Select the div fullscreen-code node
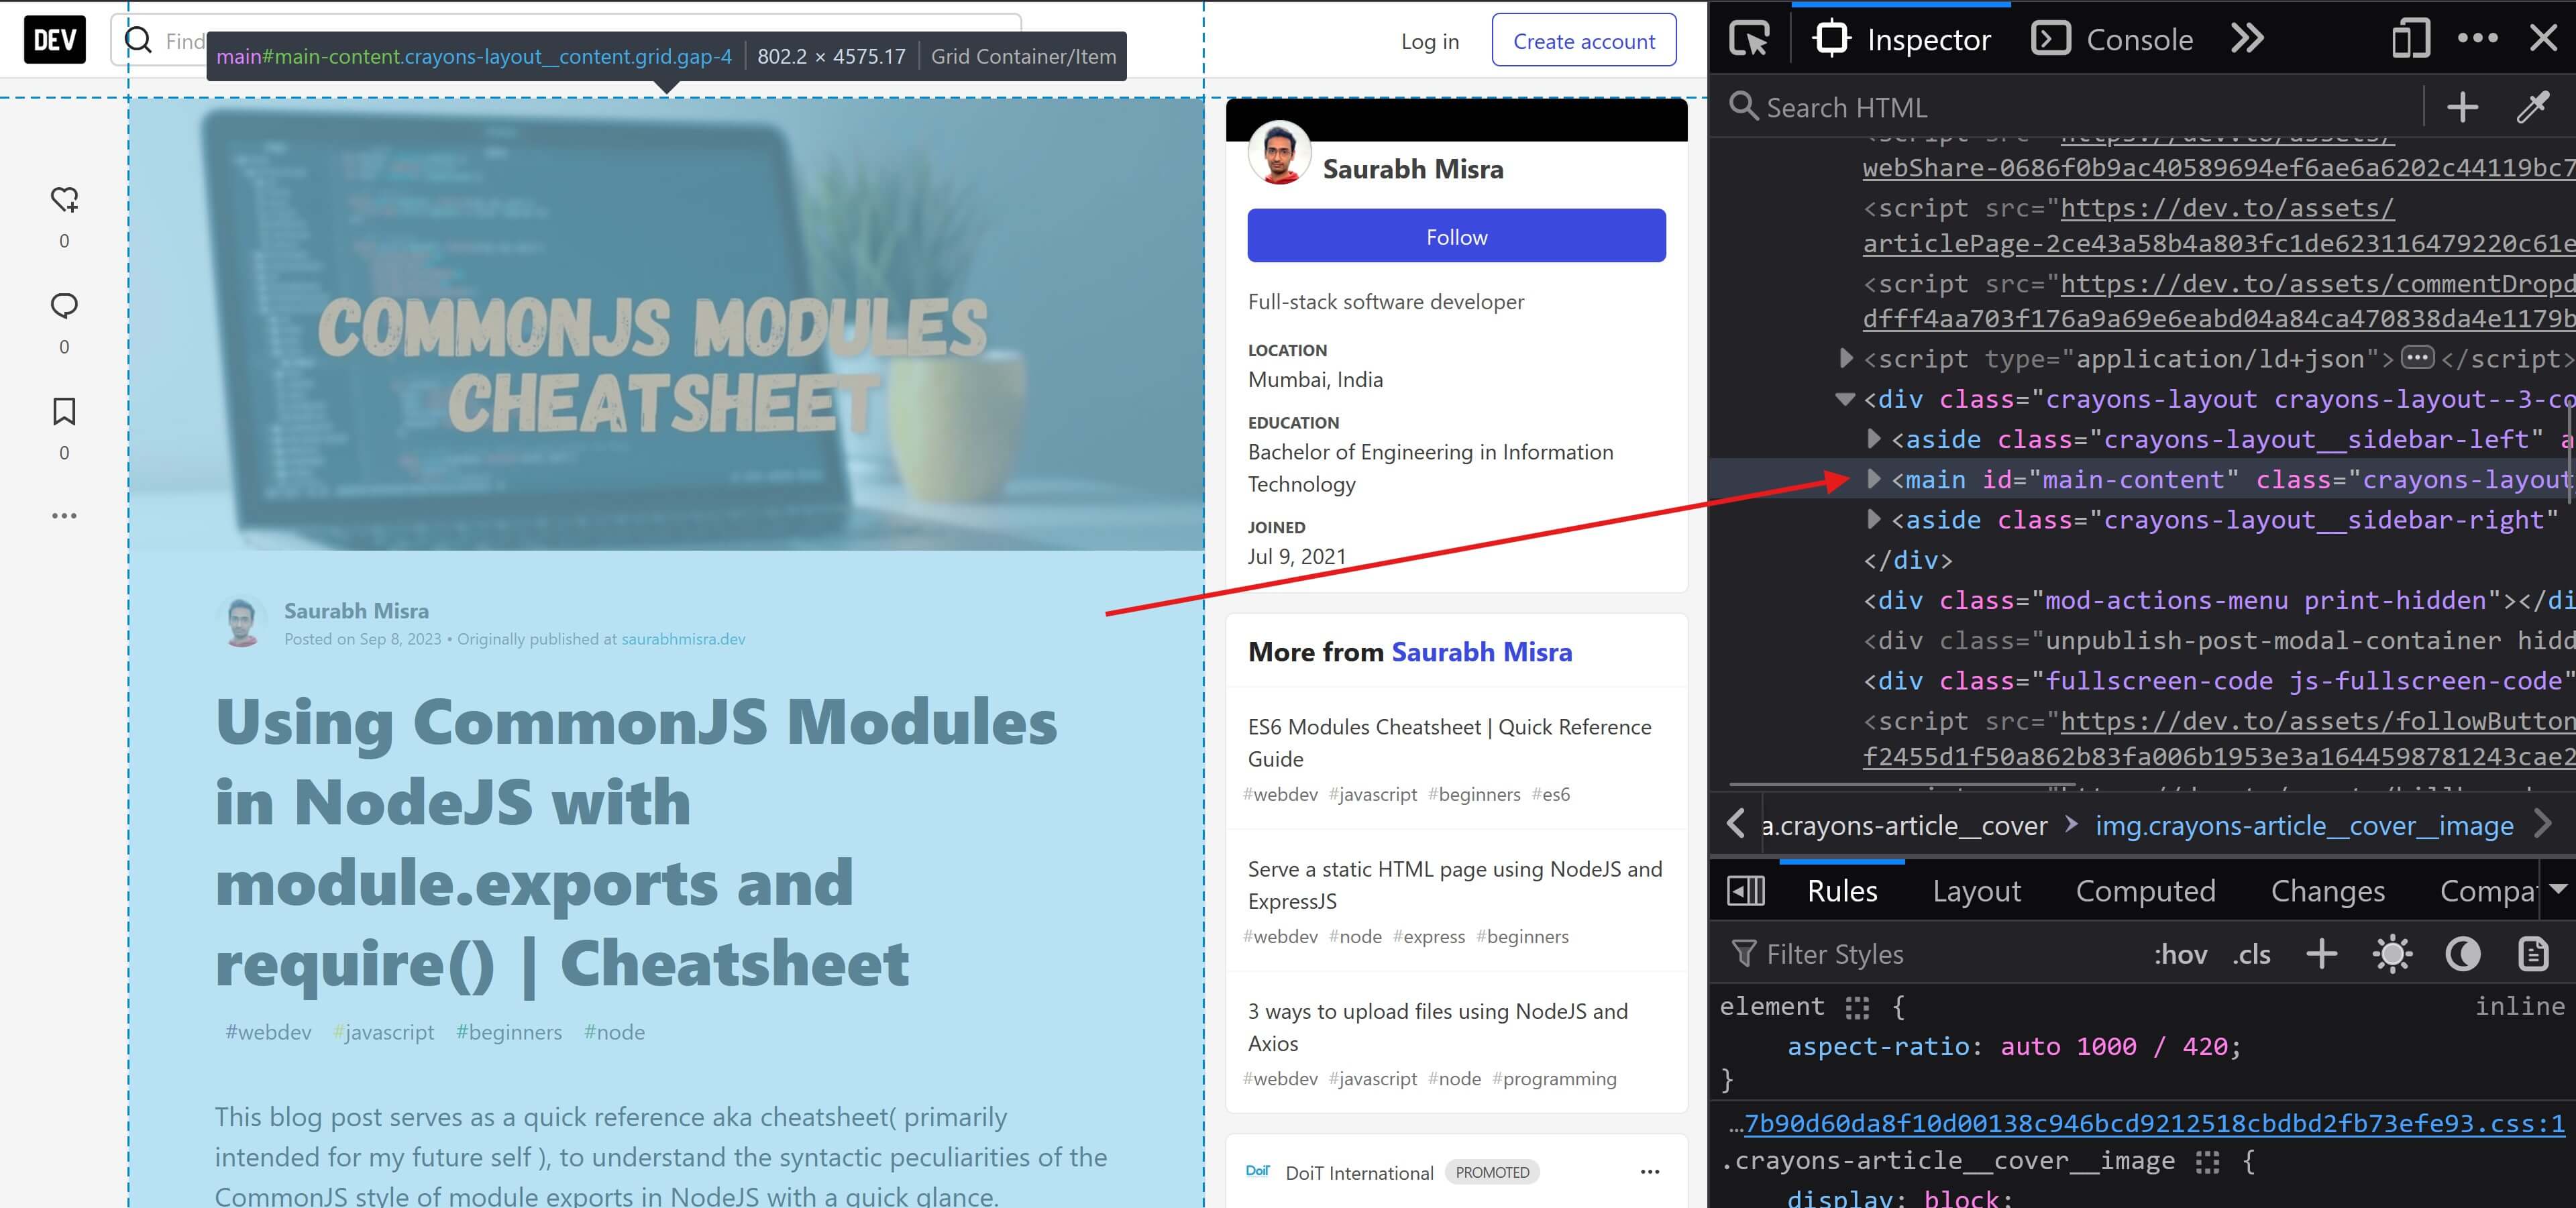 tap(2218, 681)
